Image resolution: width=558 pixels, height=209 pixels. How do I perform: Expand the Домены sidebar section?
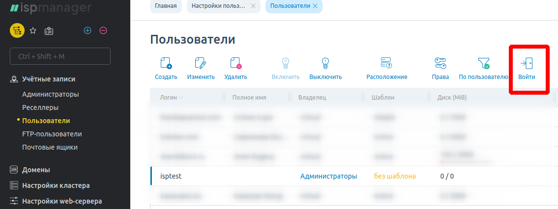[x=36, y=170]
